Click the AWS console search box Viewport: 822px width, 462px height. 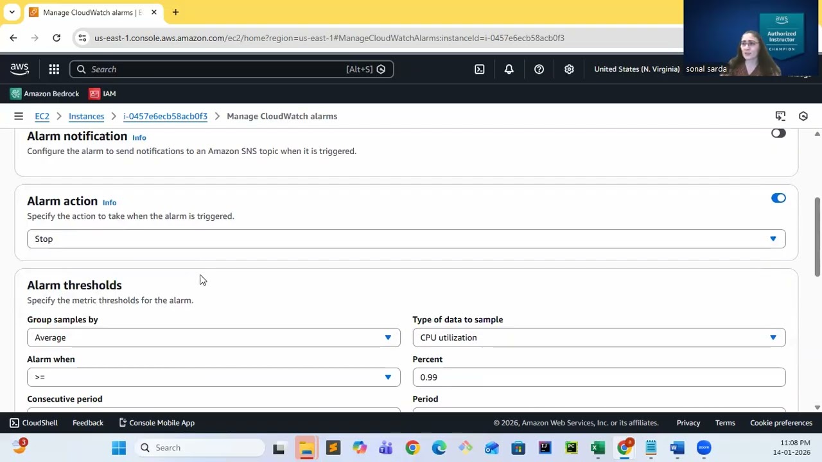pos(231,69)
